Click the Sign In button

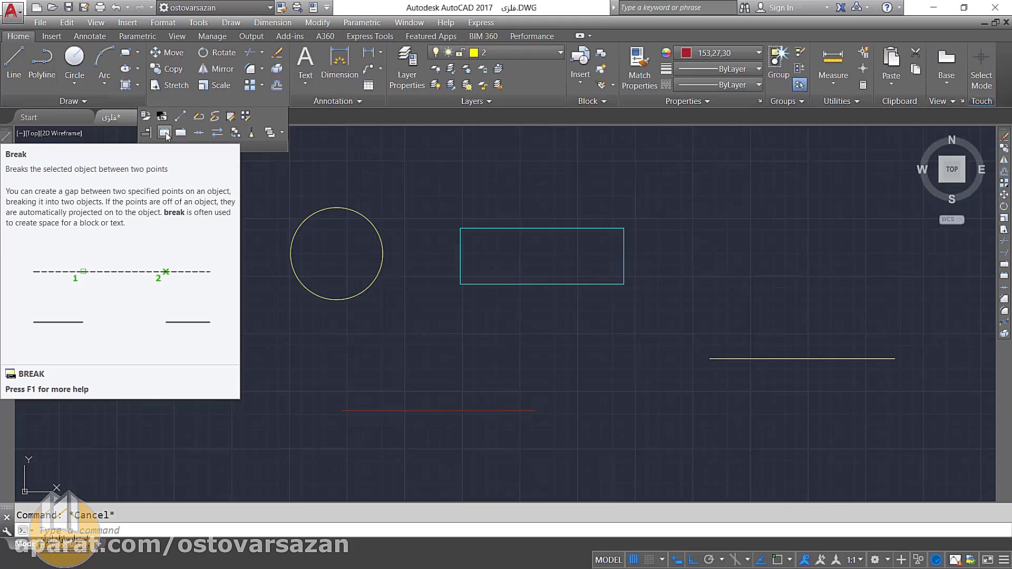(x=780, y=8)
